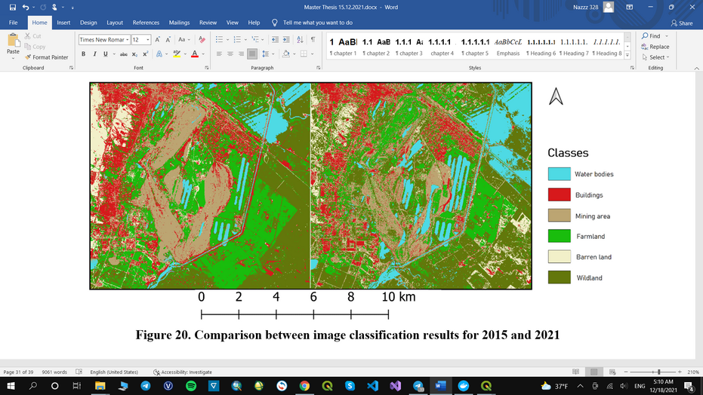Toggle Bold formatting

click(83, 54)
